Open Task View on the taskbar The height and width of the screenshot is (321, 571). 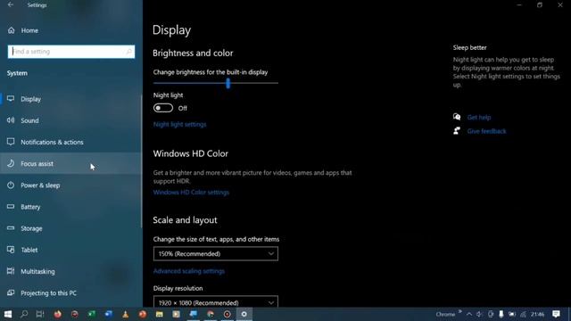coord(40,314)
